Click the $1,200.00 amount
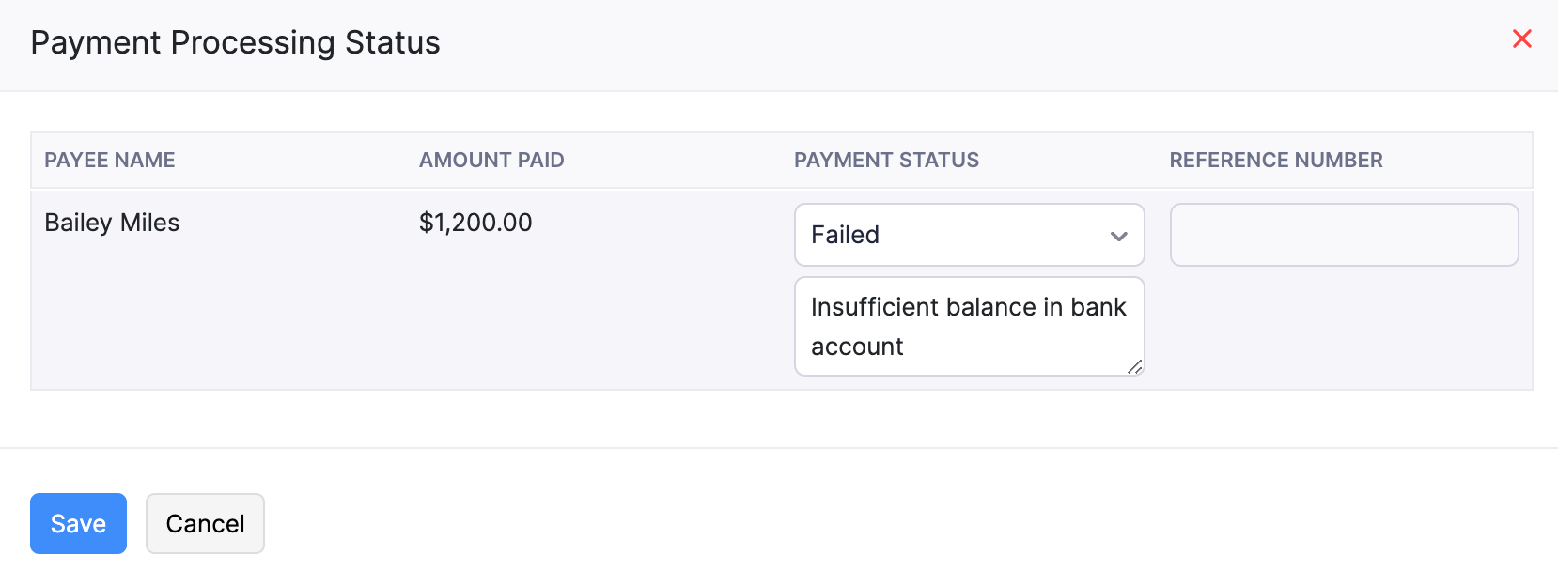This screenshot has width=1558, height=586. tap(475, 223)
